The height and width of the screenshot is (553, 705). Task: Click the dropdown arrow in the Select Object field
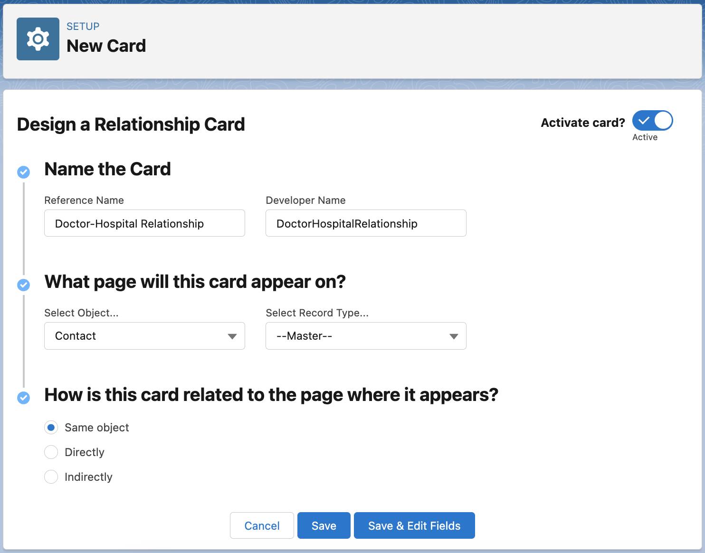click(x=232, y=336)
